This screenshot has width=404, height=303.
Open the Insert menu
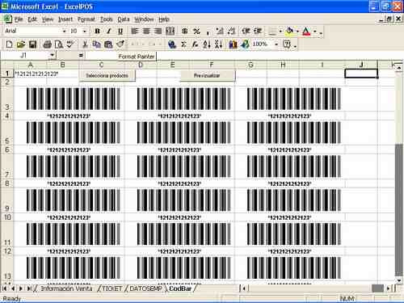(x=65, y=19)
